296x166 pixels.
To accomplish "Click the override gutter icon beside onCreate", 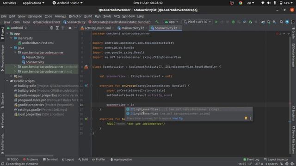I will click(x=86, y=86).
